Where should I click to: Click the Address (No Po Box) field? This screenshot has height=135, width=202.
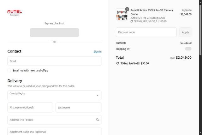pos(54,120)
